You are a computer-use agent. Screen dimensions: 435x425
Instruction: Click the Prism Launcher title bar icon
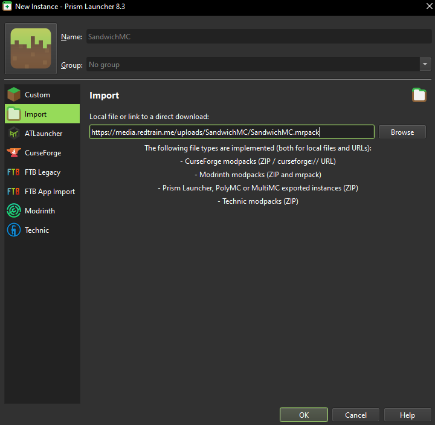[7, 7]
